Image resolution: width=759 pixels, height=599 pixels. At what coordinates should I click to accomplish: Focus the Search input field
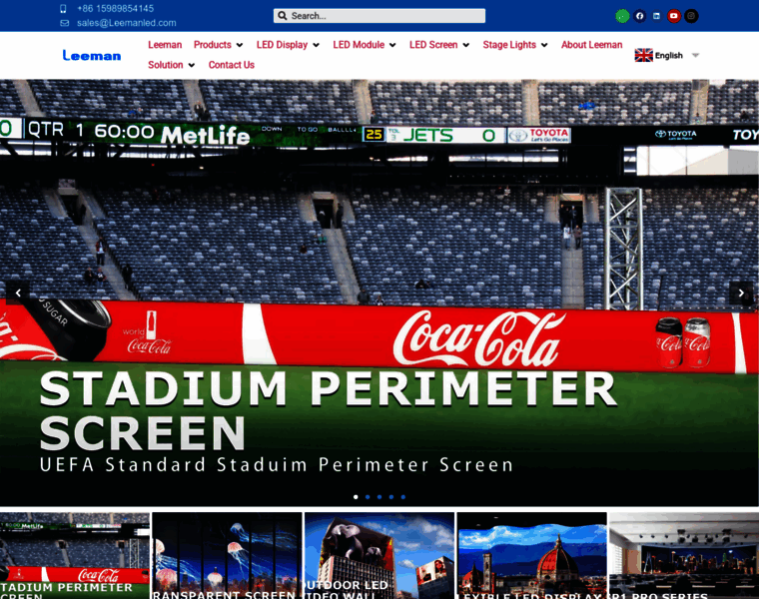pos(379,16)
